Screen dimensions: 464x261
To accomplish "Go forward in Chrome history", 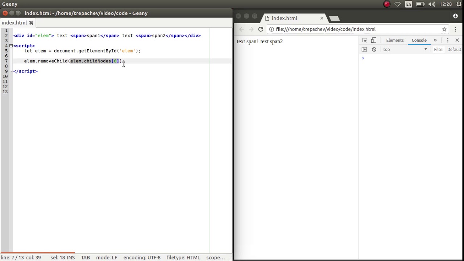I will 251,29.
